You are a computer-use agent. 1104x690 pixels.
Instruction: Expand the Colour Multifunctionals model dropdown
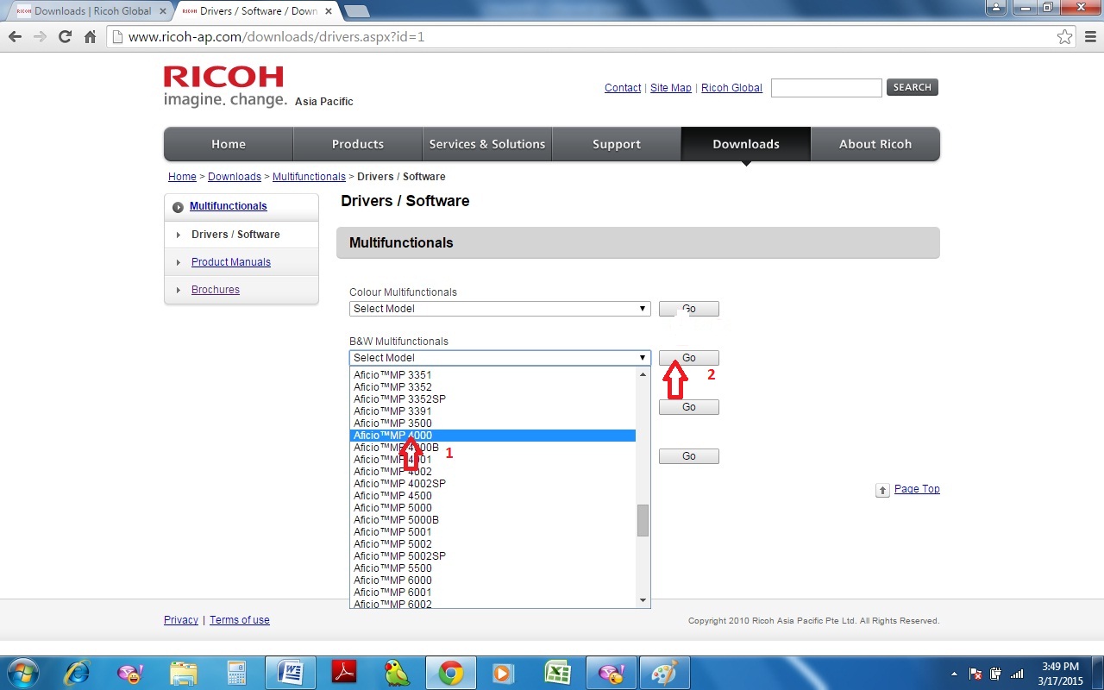tap(500, 309)
